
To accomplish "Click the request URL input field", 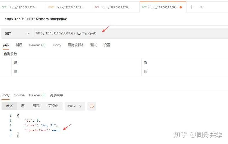I will (130, 33).
